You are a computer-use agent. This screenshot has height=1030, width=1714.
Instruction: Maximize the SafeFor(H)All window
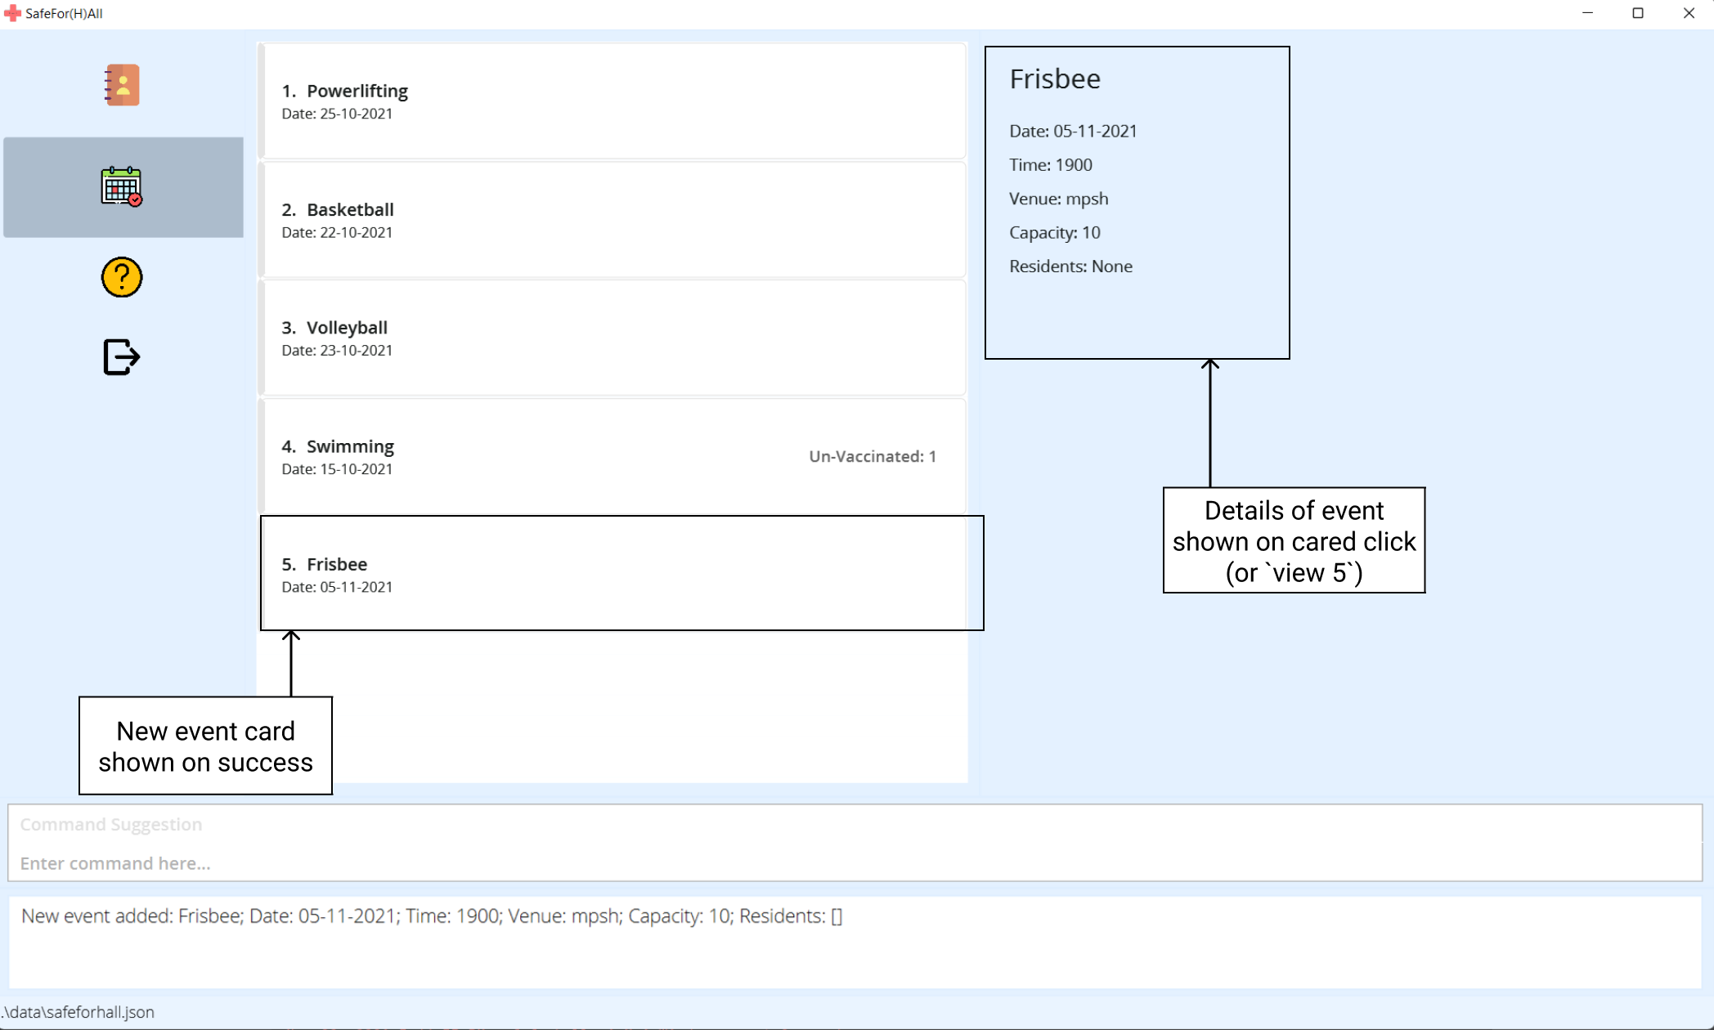(1638, 13)
